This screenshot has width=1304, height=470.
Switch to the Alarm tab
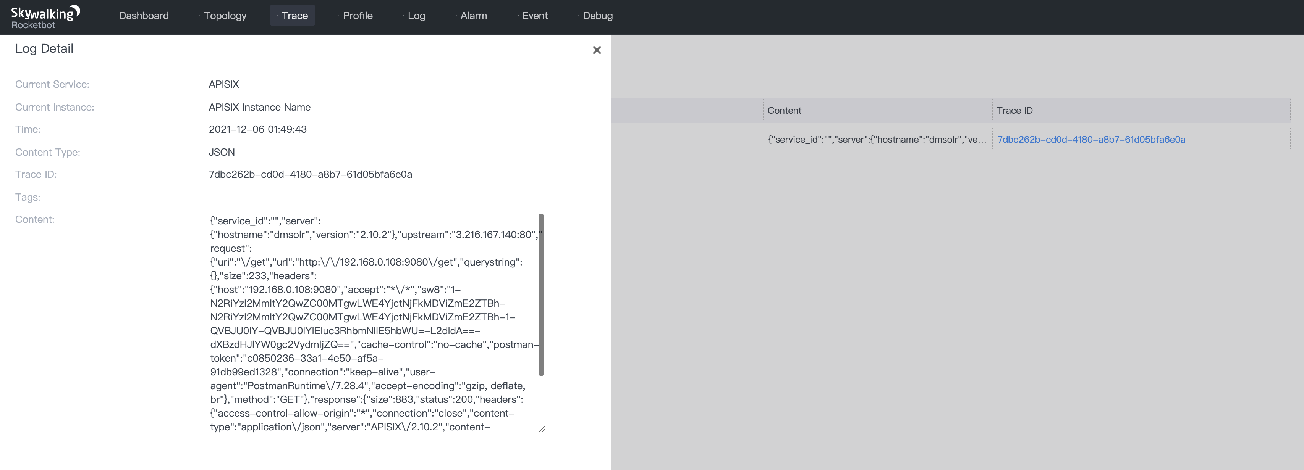click(473, 16)
